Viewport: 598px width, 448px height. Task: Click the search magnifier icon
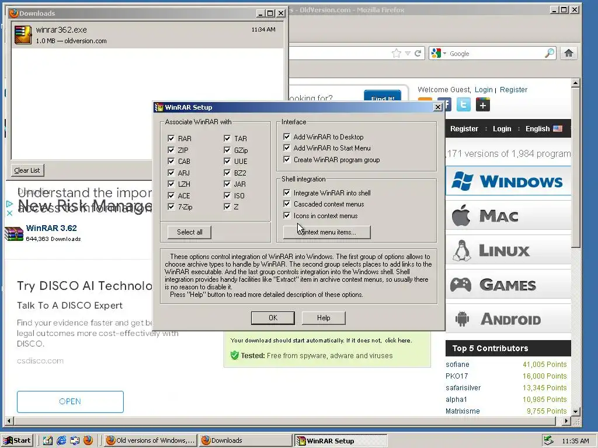coord(550,53)
